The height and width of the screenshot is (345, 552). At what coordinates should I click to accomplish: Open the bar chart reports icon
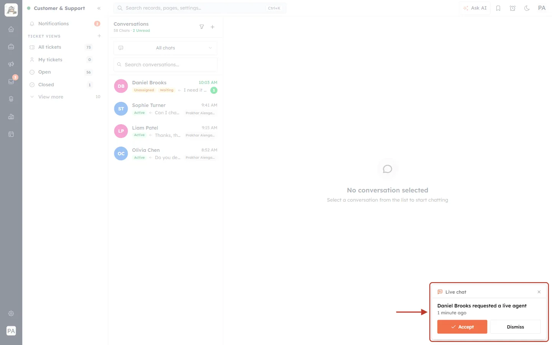11,117
